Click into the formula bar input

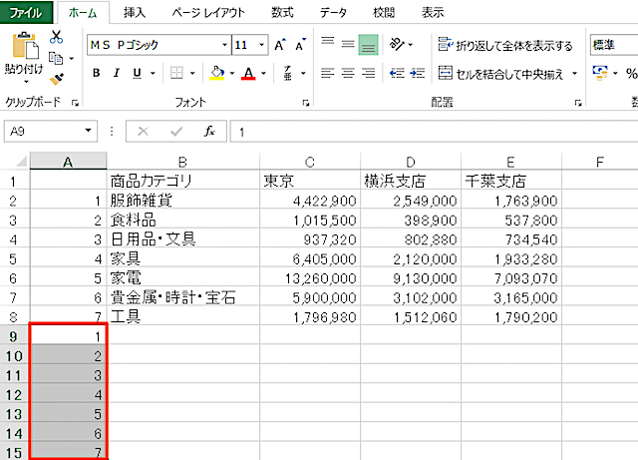click(x=434, y=132)
